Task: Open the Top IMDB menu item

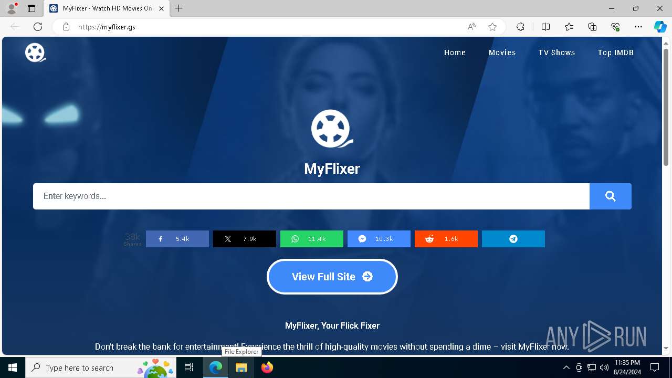Action: pyautogui.click(x=615, y=52)
